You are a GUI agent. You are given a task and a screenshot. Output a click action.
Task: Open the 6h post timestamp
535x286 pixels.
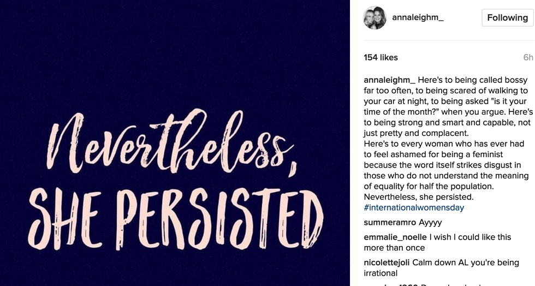(x=528, y=57)
